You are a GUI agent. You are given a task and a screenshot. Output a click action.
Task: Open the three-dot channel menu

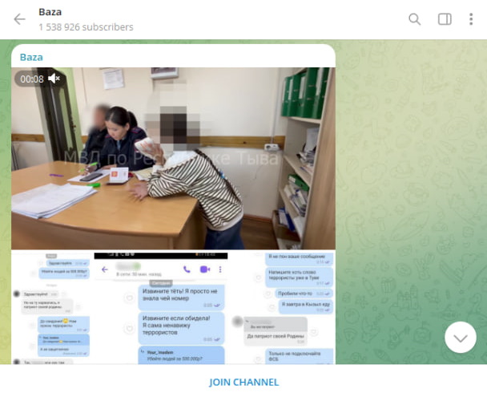pyautogui.click(x=470, y=19)
